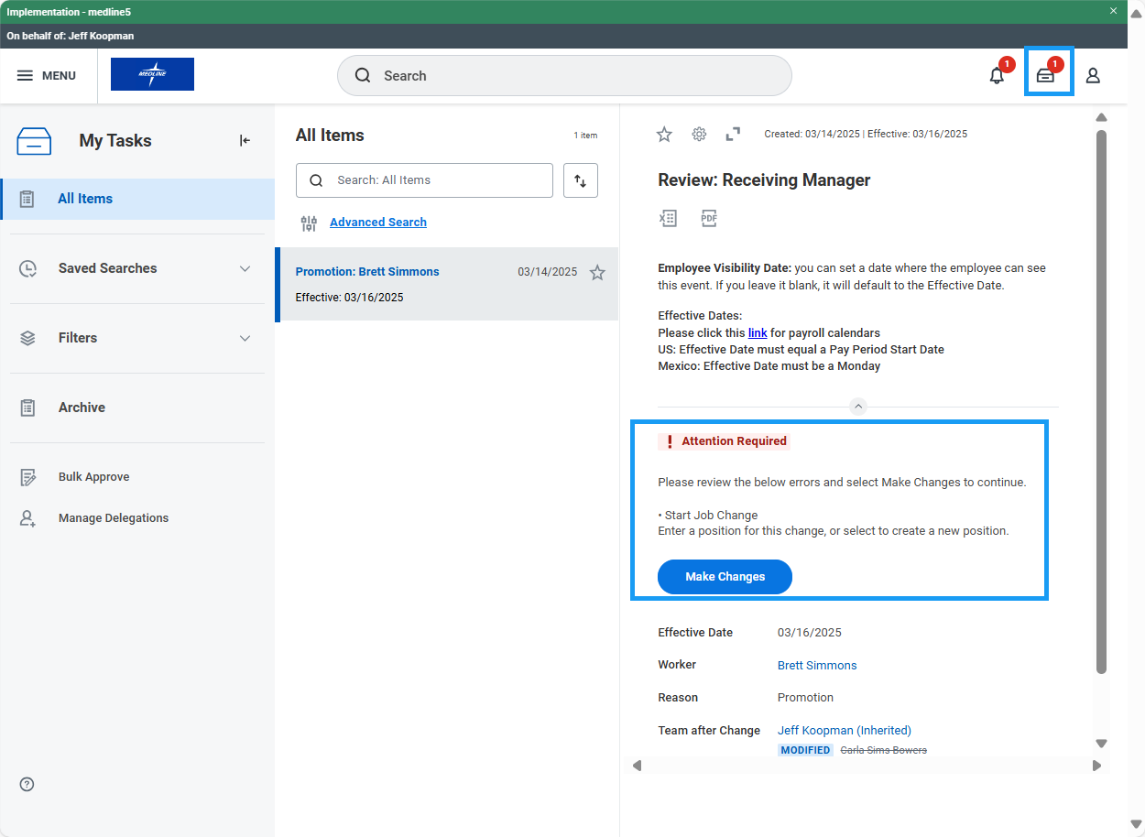Click the details pane vertical scrollbar
Screen dimensions: 1145x837
[x=1101, y=403]
